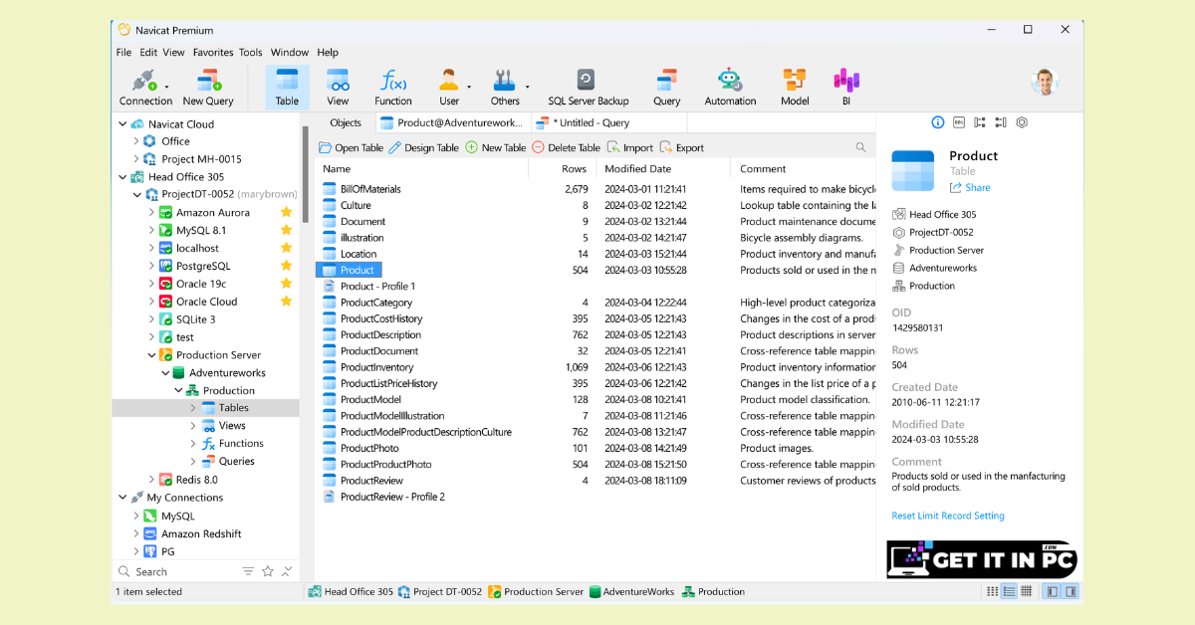Toggle favorite star for Oracle Cloud
This screenshot has width=1195, height=625.
click(287, 302)
